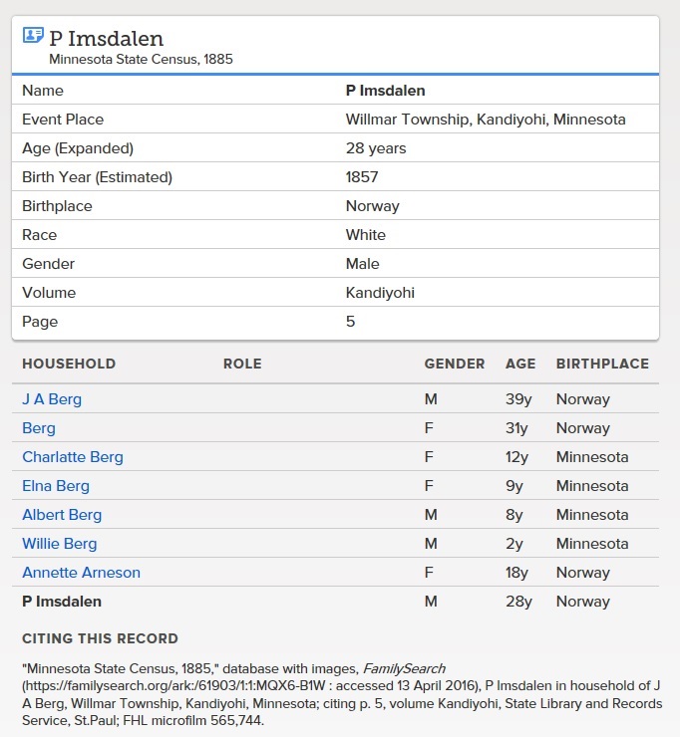Open the 31-year-old Berg record link
Viewport: 680px width, 737px height.
39,428
